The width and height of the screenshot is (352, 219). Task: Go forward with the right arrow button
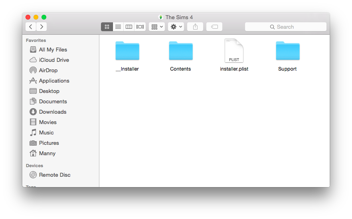click(42, 27)
